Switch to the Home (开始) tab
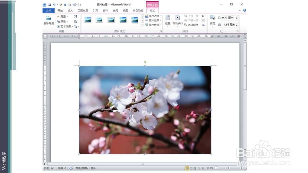The image size is (308, 173). pyautogui.click(x=60, y=10)
